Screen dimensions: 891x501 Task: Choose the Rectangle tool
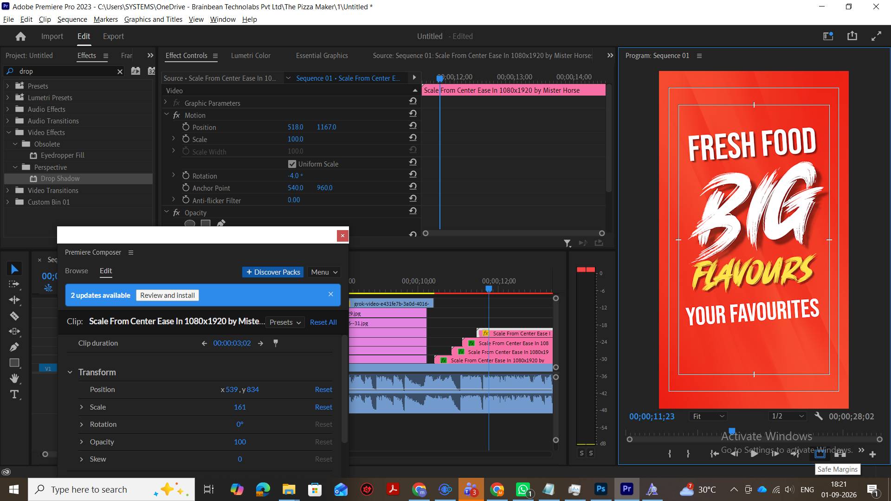(x=14, y=363)
